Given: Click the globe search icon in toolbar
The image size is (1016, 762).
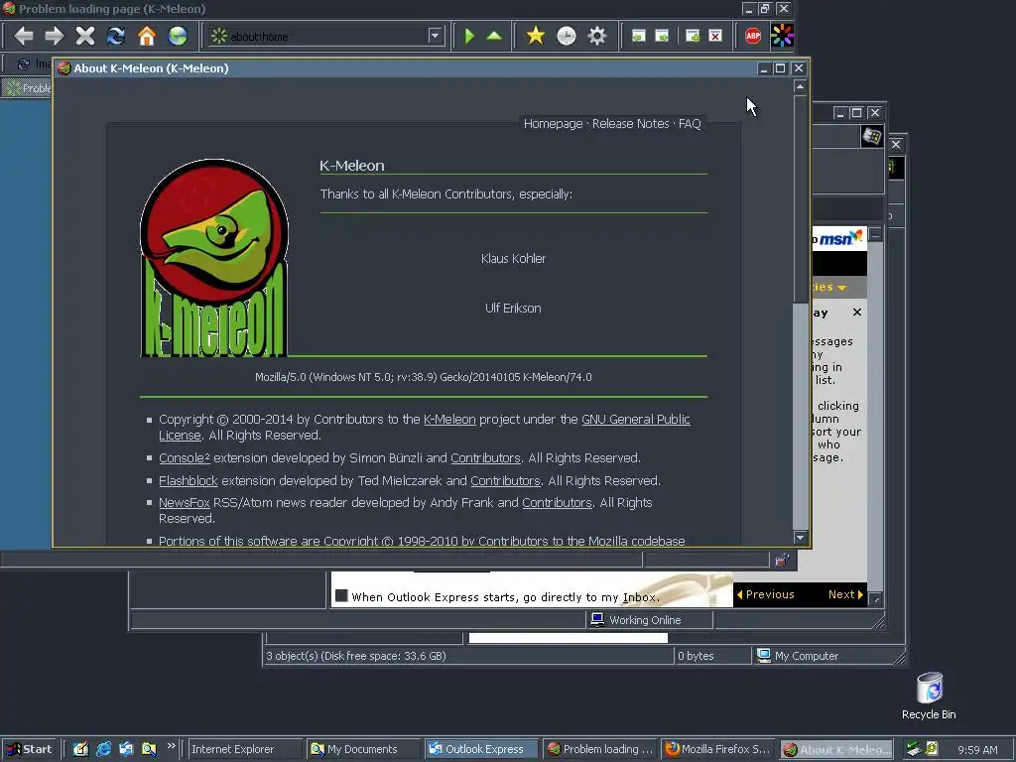Looking at the screenshot, I should (178, 36).
